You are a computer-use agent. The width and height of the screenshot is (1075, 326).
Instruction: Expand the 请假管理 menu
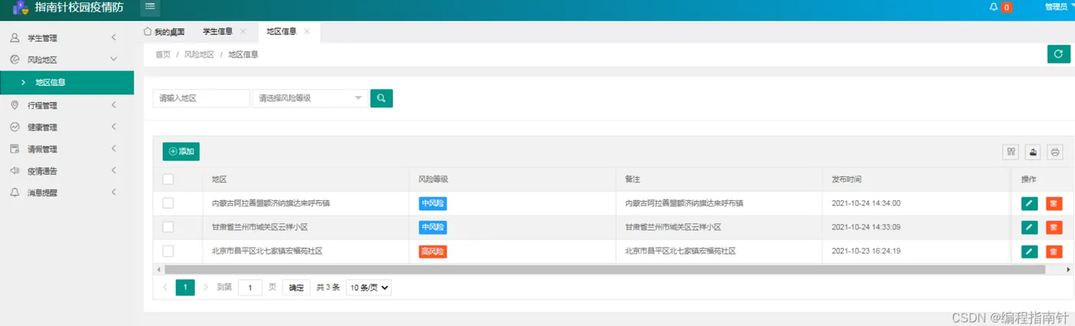tap(113, 149)
